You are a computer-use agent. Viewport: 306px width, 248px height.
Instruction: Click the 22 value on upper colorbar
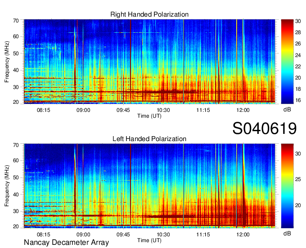(x=298, y=66)
